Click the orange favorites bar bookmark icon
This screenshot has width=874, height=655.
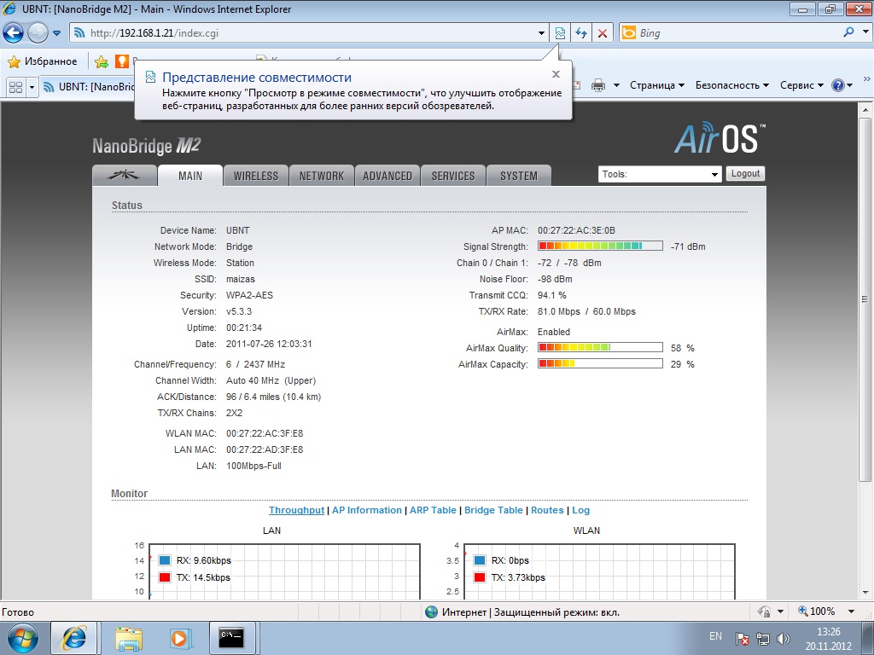(x=121, y=61)
